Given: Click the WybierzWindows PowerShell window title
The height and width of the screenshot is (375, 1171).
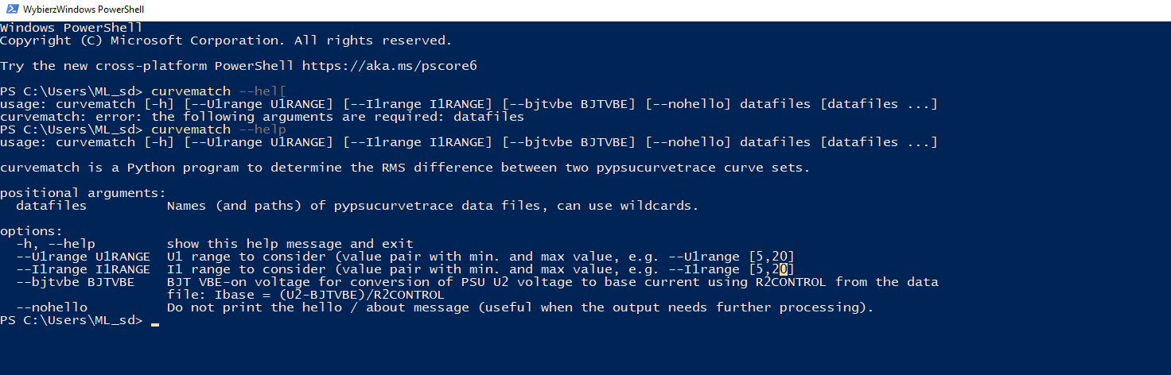Looking at the screenshot, I should [83, 10].
